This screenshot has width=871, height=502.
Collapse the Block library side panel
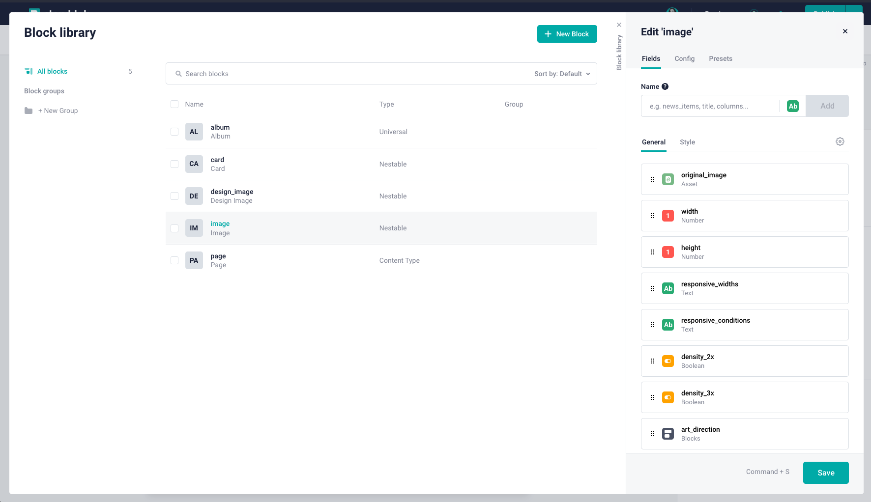619,25
